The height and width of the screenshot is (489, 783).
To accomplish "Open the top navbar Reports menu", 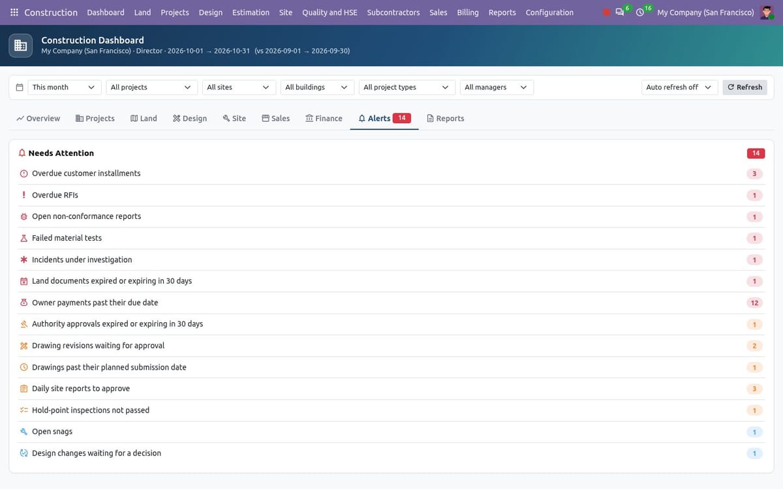I will (x=502, y=12).
